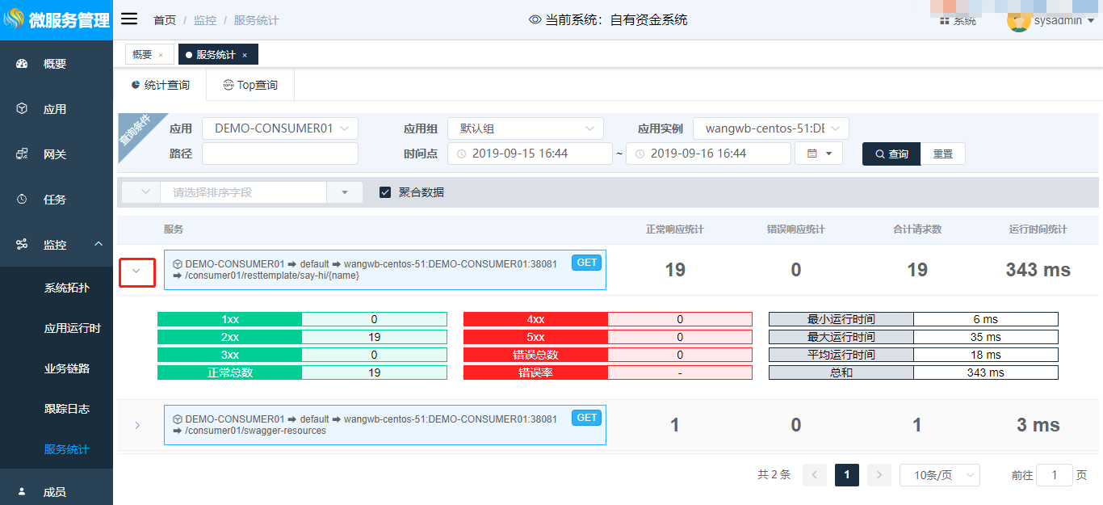Click the hamburger menu collapse icon
The image size is (1103, 505).
click(129, 19)
